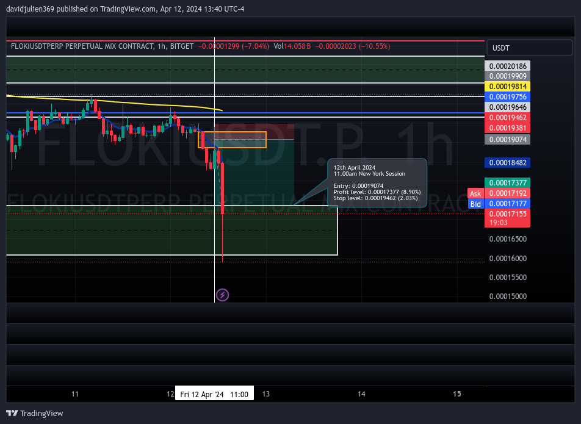Select the dark blue 0.00018482 label

click(507, 162)
